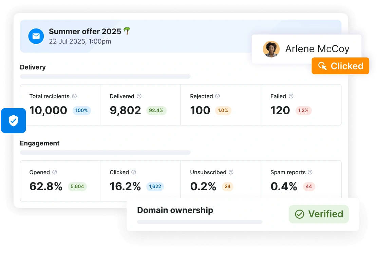378x254 pixels.
Task: Click help icon beside Clicked metric
Action: [x=134, y=172]
